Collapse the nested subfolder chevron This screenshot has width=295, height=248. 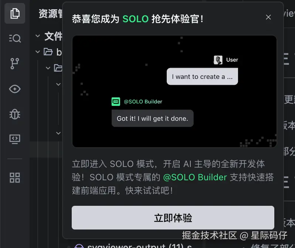(48, 68)
